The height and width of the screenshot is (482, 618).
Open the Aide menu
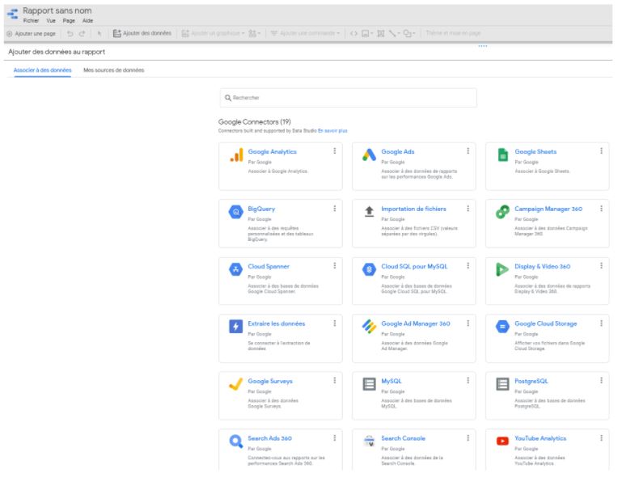tap(88, 20)
